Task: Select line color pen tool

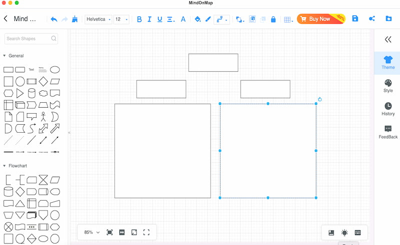Action: [x=208, y=19]
